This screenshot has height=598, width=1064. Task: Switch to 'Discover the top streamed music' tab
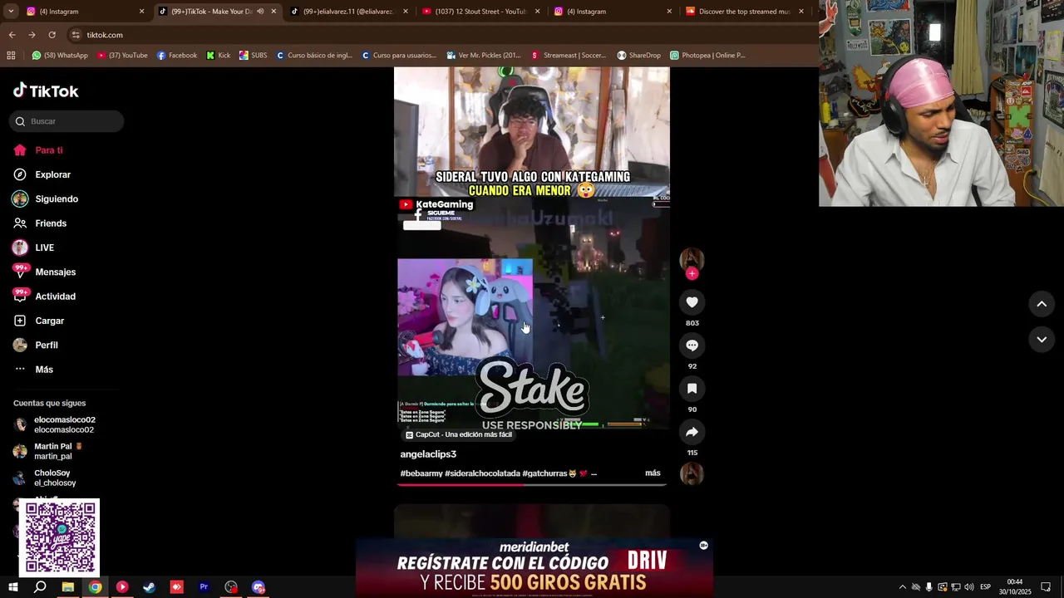pos(744,12)
